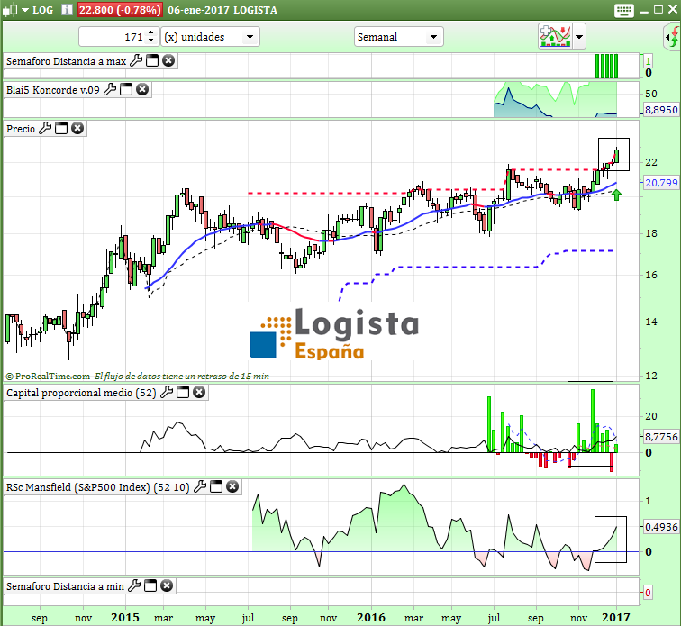Viewport: 681px width, 626px height.
Task: Maximize the LOGISTA chart window
Action: pyautogui.click(x=658, y=10)
